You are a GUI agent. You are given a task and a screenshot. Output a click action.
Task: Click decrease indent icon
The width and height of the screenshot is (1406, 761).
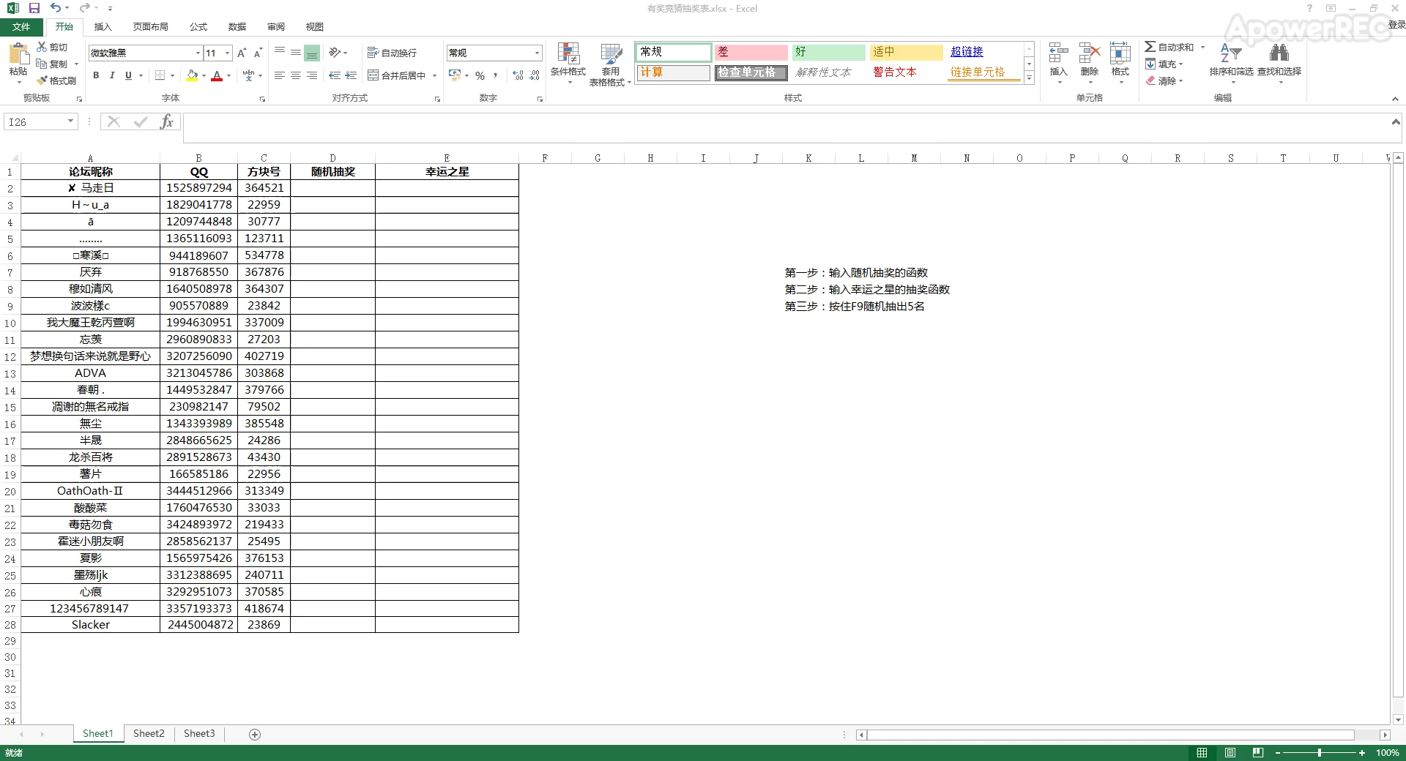tap(335, 75)
